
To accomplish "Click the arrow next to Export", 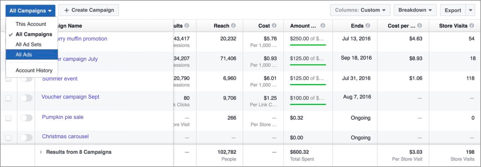I will point(470,10).
